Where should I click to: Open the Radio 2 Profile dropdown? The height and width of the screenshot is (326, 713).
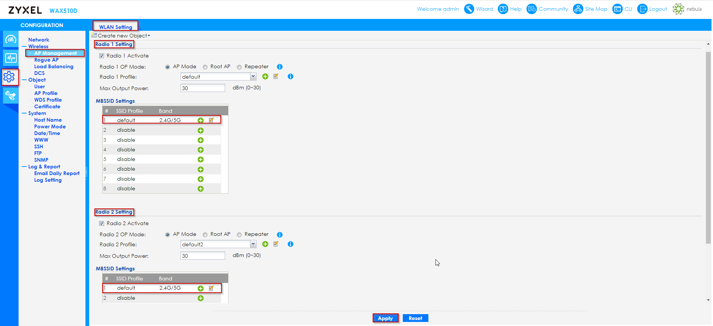pos(253,244)
